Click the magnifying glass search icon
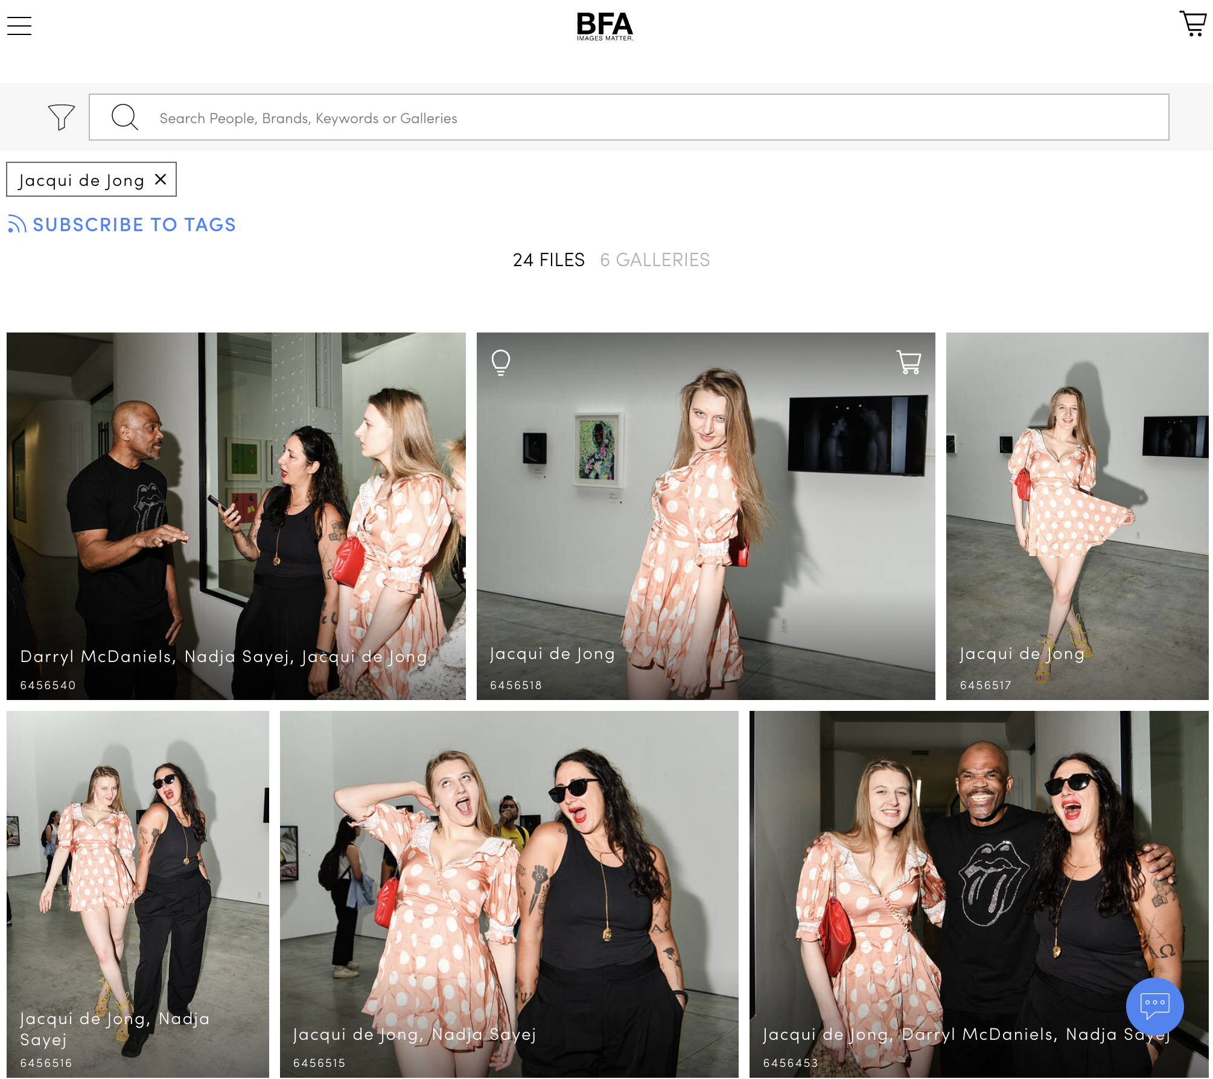This screenshot has height=1079, width=1213. click(x=125, y=117)
